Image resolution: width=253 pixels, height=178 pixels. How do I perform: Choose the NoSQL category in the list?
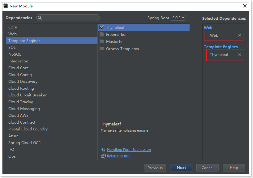15,54
